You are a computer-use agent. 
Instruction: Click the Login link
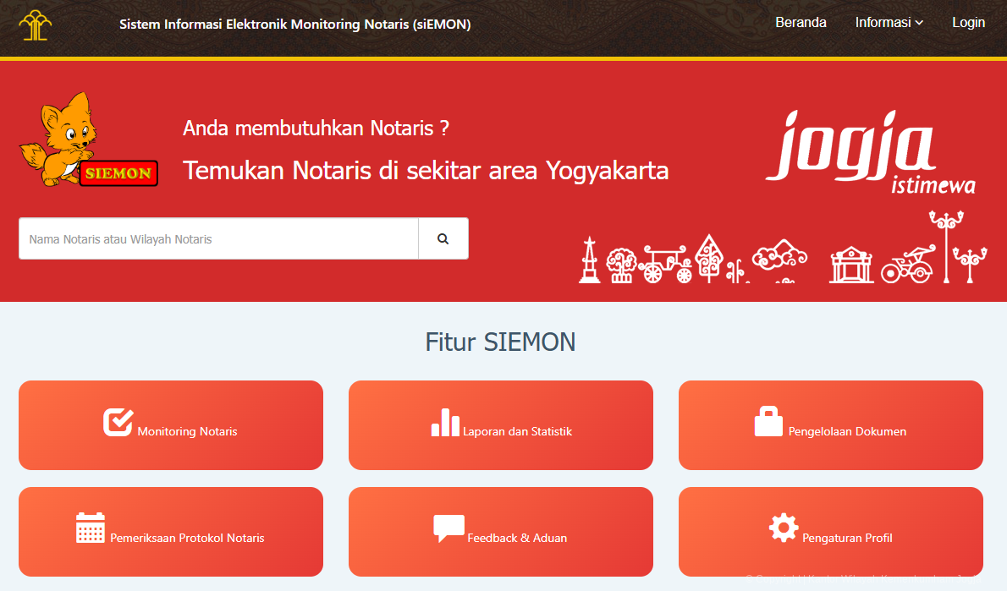tap(968, 23)
